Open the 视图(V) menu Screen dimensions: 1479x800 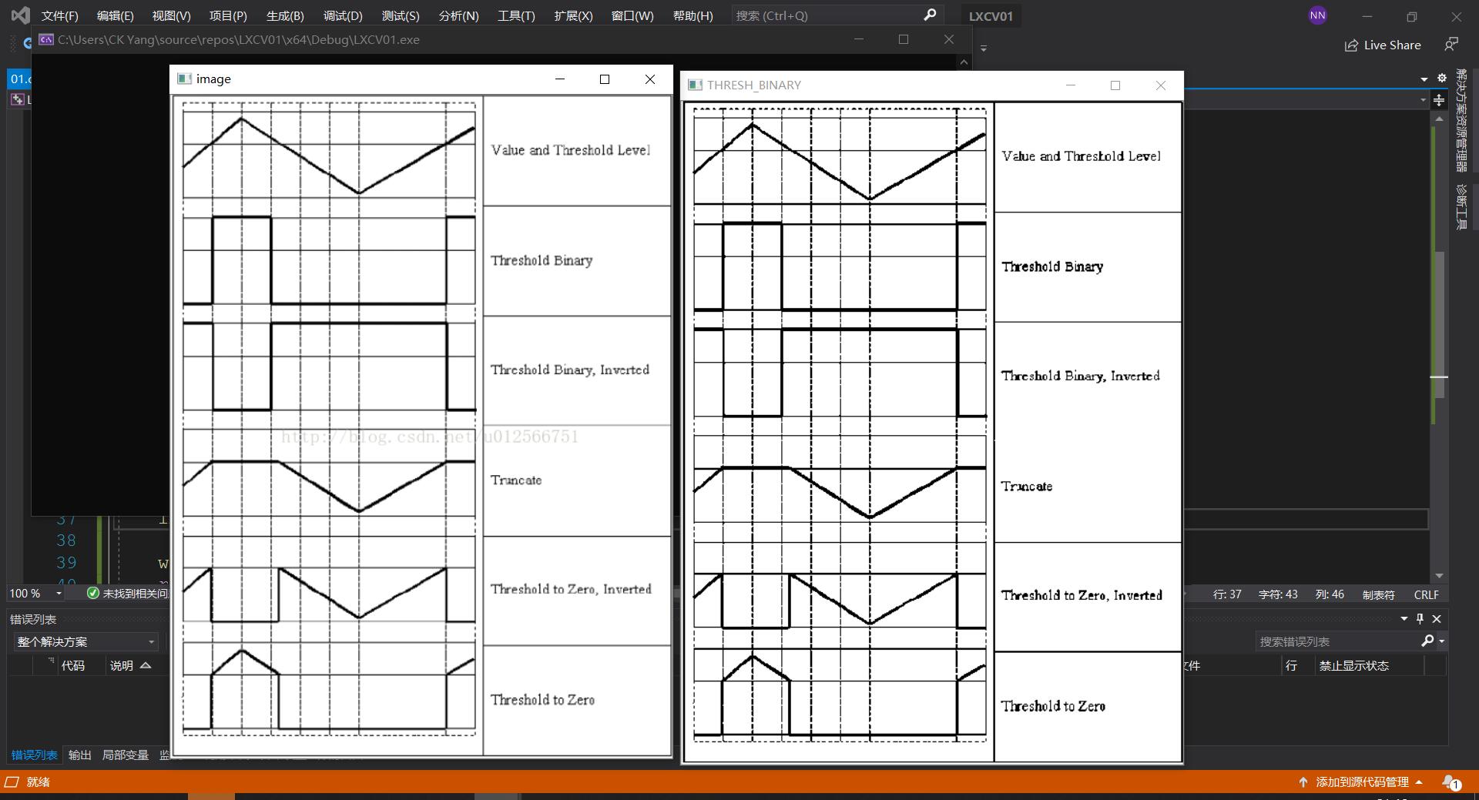point(171,15)
